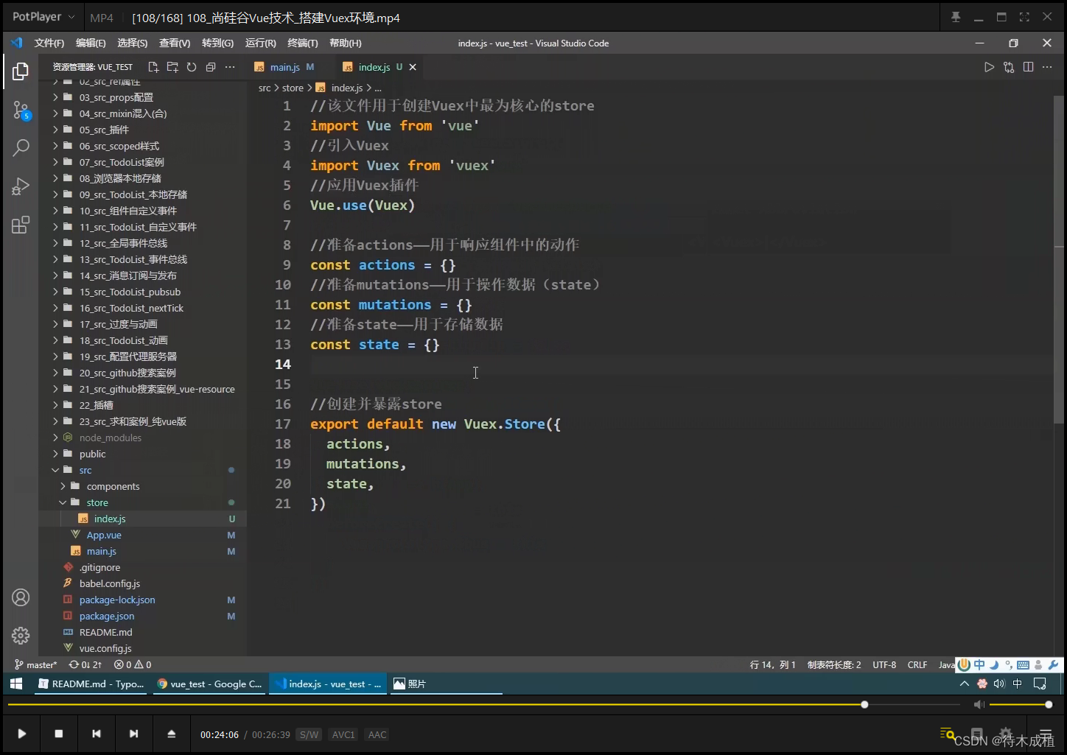1067x755 pixels.
Task: Switch to the main.js editor tab
Action: coord(284,67)
